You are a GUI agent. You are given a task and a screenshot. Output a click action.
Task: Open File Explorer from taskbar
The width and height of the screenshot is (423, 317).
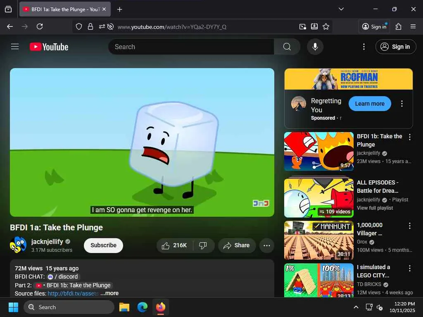[x=124, y=307]
